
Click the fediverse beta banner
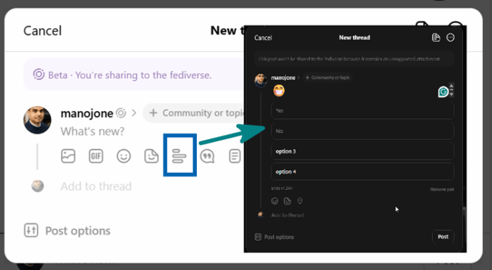point(134,75)
